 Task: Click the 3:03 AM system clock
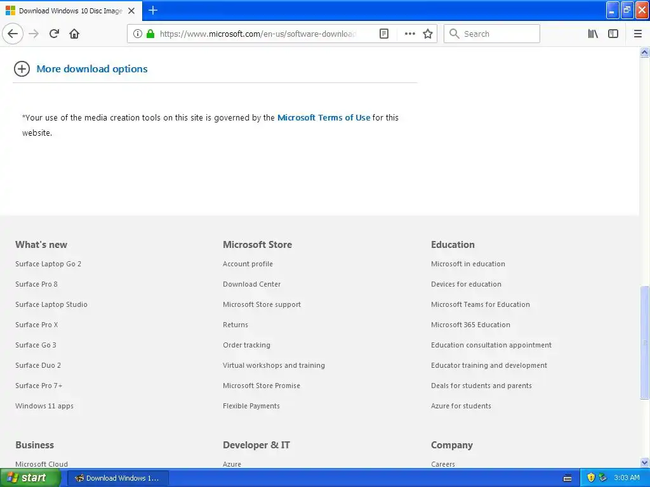tap(627, 478)
